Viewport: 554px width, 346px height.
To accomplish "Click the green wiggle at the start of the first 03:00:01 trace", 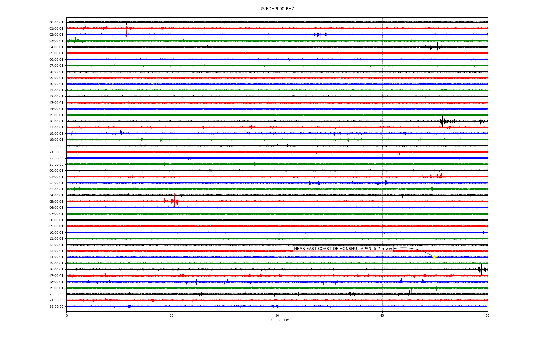I will coord(74,40).
